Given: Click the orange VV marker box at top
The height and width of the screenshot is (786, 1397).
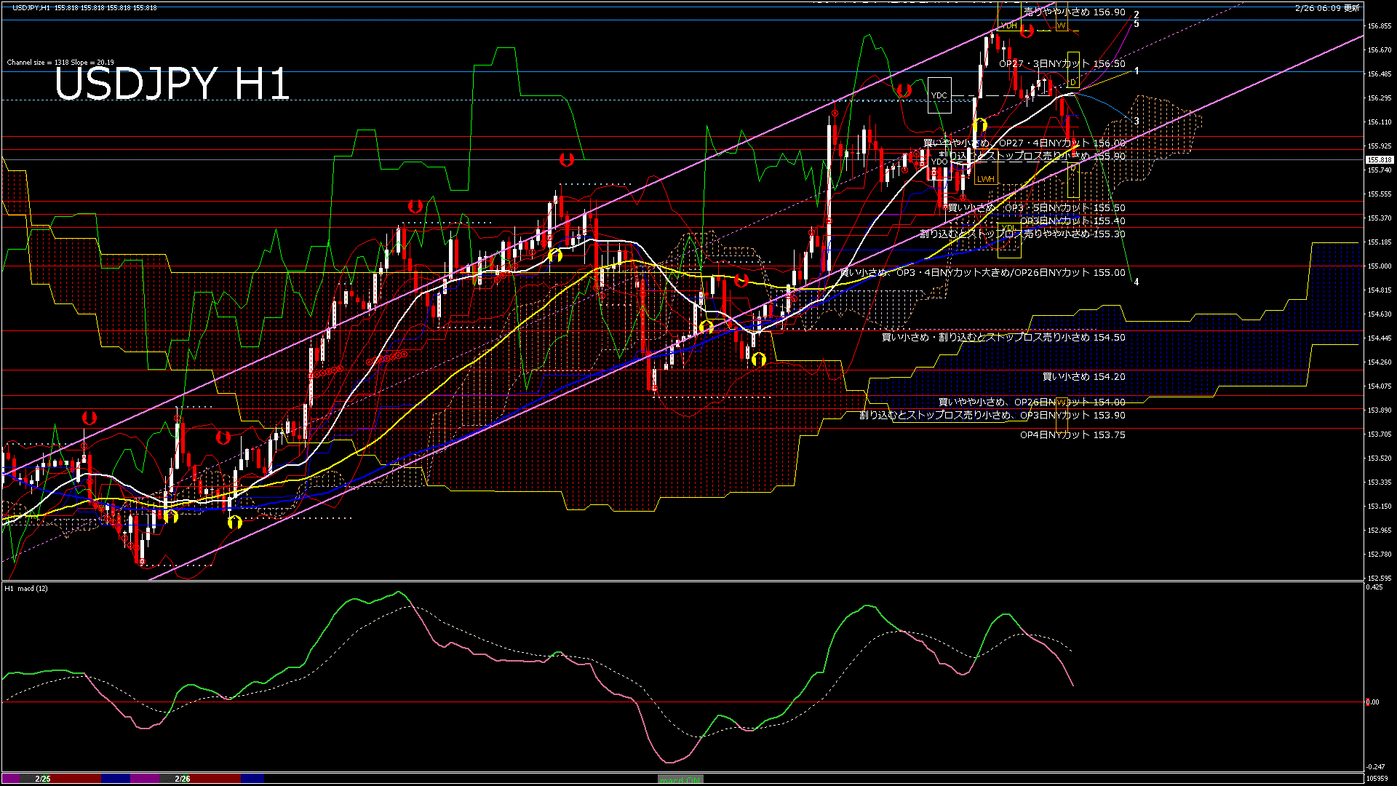Looking at the screenshot, I should click(1061, 27).
